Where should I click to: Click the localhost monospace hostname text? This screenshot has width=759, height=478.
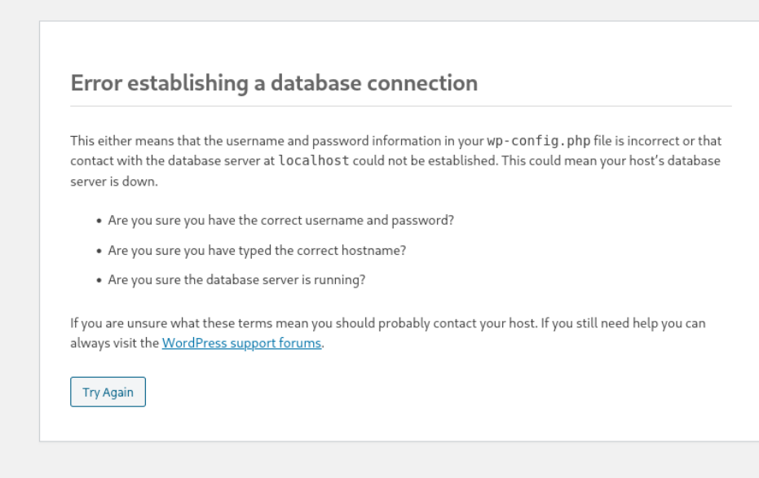pyautogui.click(x=314, y=160)
